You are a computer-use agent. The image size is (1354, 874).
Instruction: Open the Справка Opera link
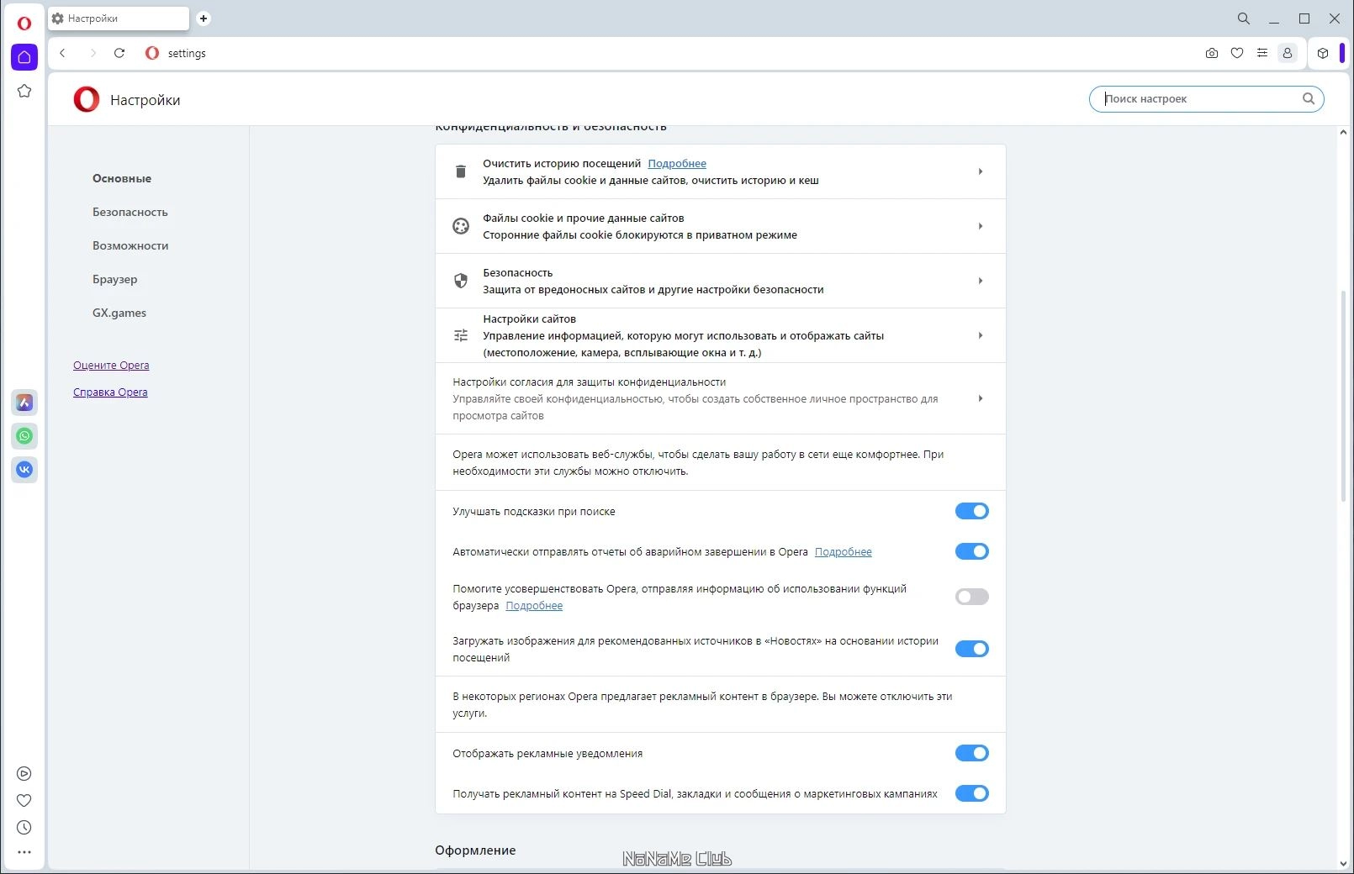(x=110, y=392)
